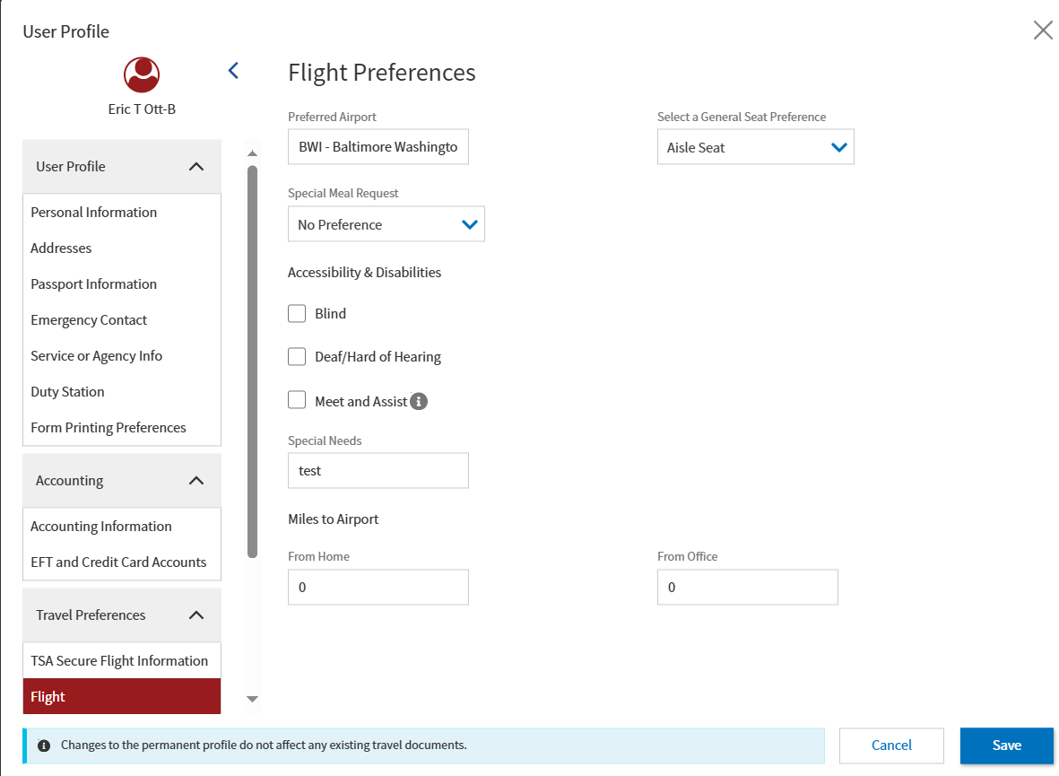Save the flight preferences
1059x776 pixels.
[1006, 745]
